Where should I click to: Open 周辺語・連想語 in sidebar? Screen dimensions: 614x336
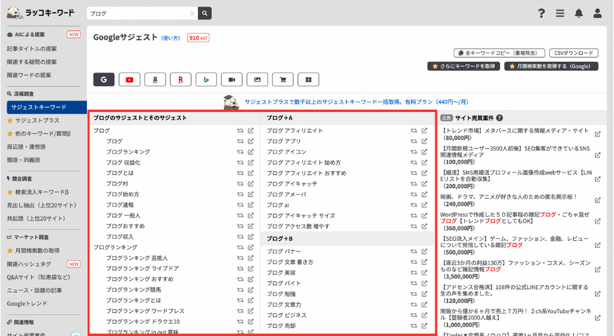pyautogui.click(x=26, y=147)
